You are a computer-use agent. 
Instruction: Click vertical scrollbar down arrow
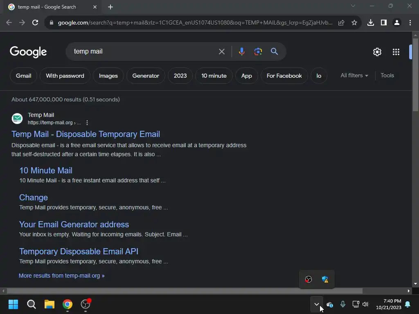pyautogui.click(x=415, y=284)
